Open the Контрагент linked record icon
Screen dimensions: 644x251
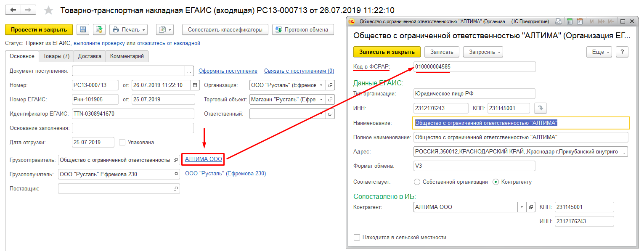[x=531, y=207]
